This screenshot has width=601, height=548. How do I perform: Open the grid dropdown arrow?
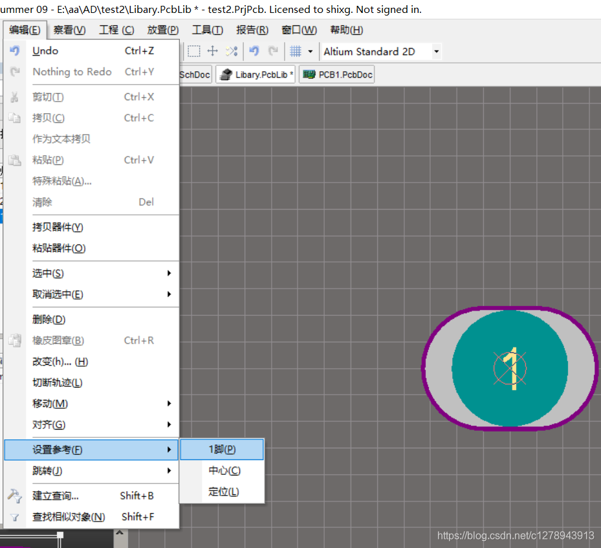311,52
